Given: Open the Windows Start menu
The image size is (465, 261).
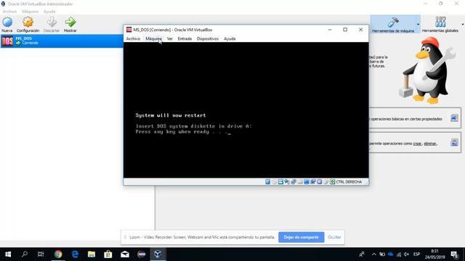Looking at the screenshot, I should coord(8,254).
